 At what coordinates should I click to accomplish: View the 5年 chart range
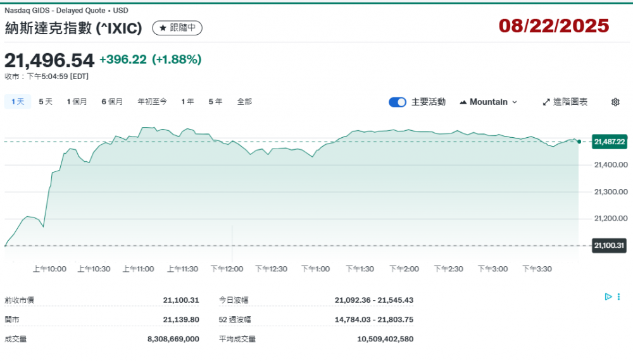215,102
